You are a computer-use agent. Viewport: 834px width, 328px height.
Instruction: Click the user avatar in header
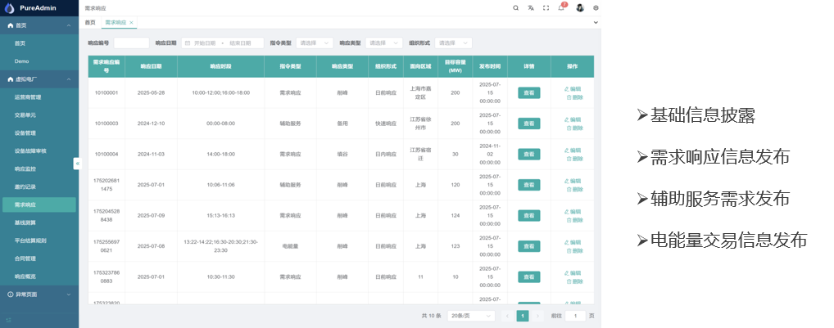click(x=579, y=7)
